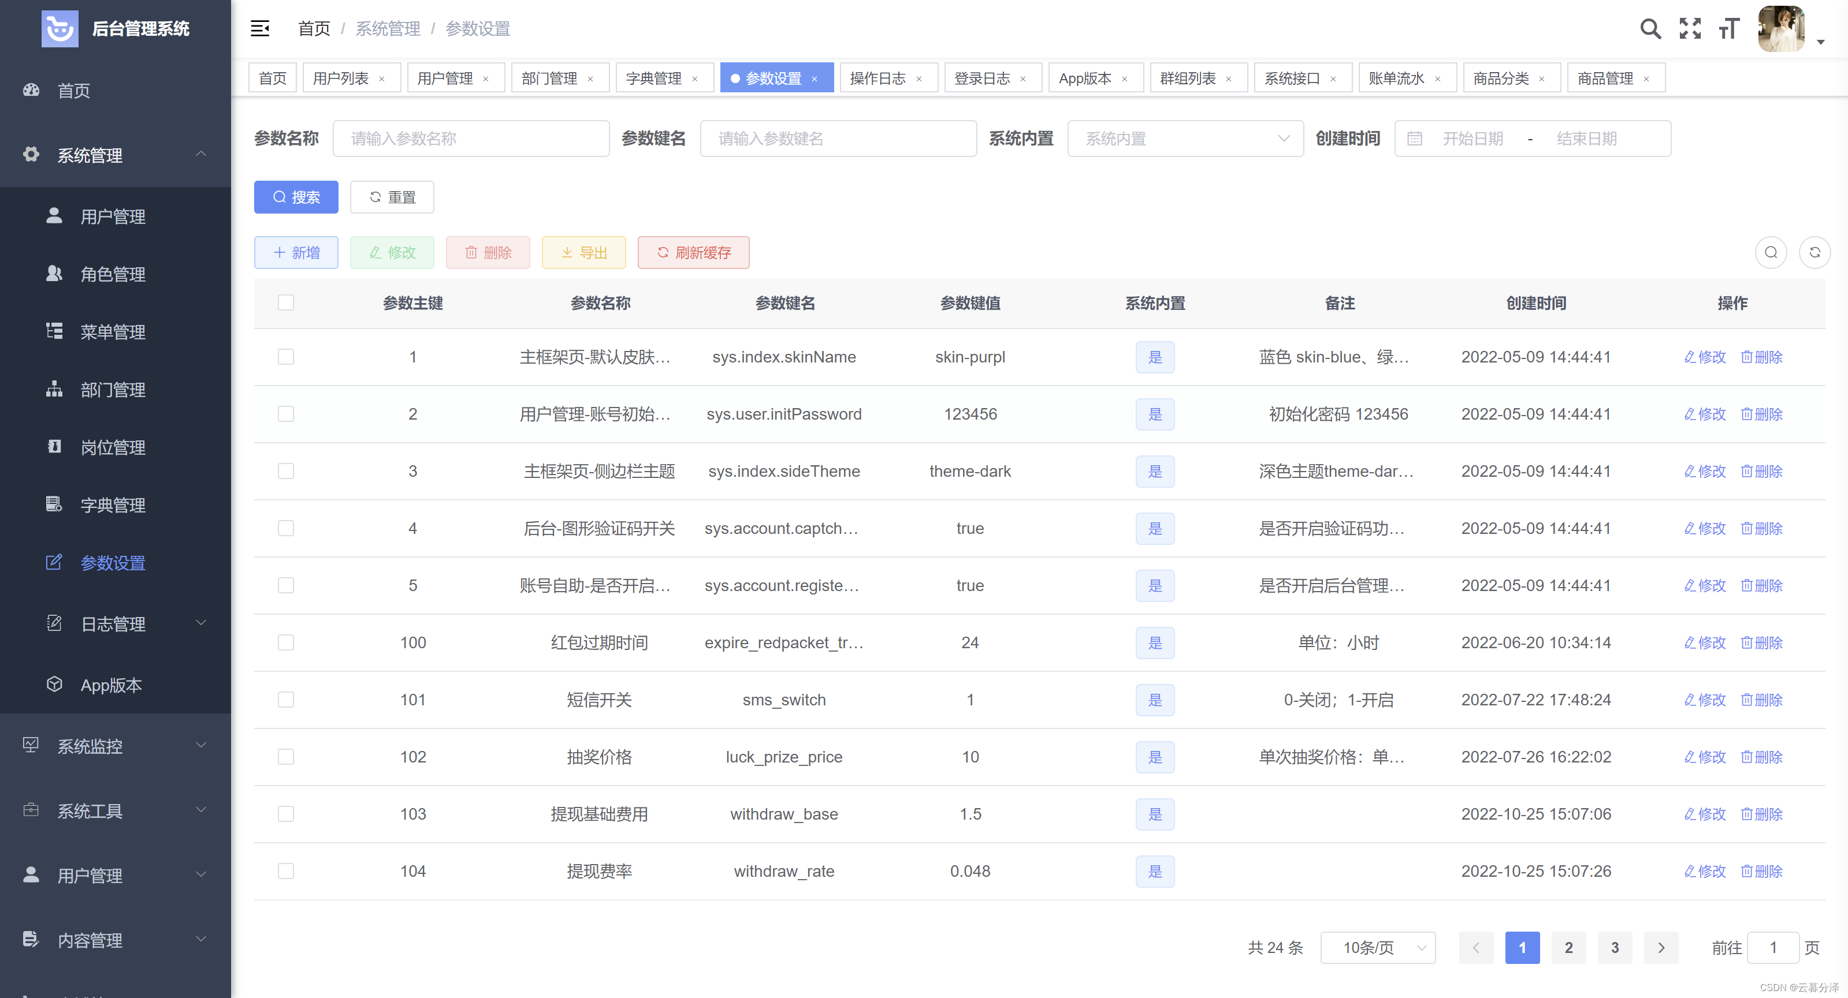Open the 10条/页 page size dropdown
Screen dimensions: 1848x998
(x=1377, y=947)
